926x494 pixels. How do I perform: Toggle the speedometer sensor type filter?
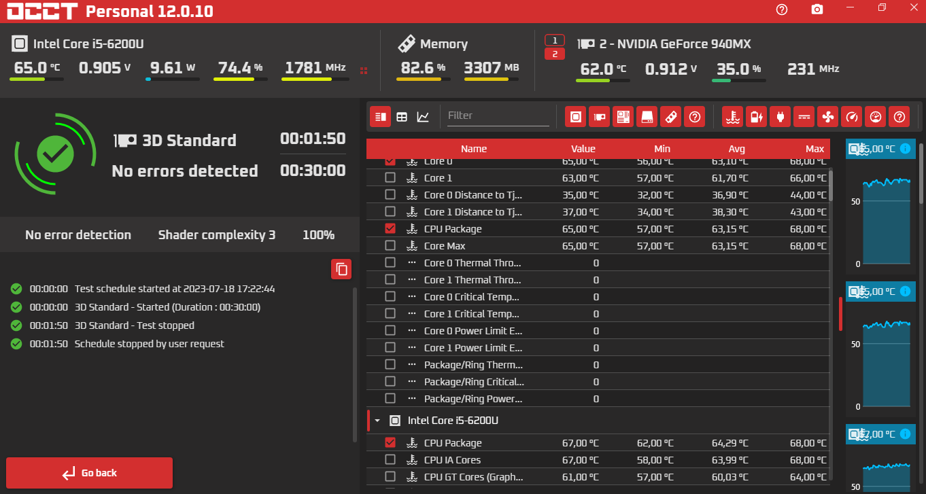851,116
